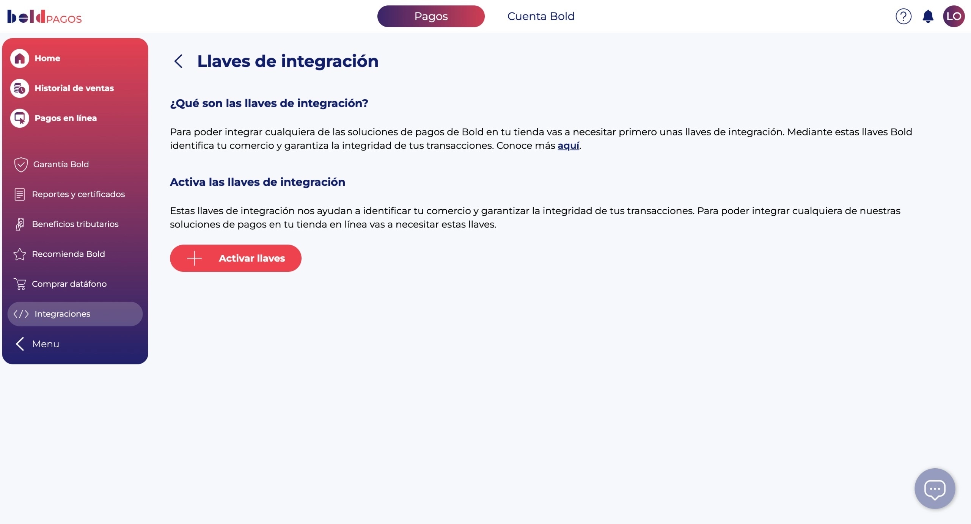Screen dimensions: 971x524
Task: Switch to the Cuenta Bold tab
Action: coord(541,16)
